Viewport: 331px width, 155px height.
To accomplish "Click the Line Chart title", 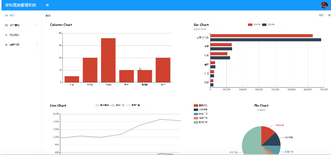I will (58, 106).
